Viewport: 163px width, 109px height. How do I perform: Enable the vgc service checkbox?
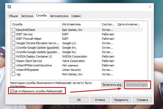tap(13, 74)
